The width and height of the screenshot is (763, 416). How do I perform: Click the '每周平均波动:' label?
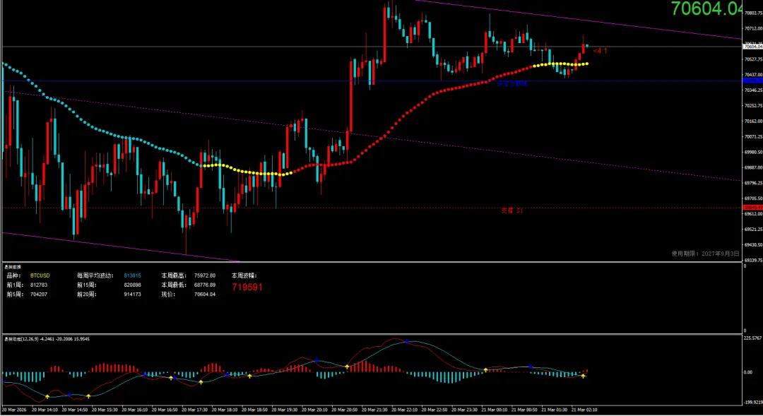pyautogui.click(x=95, y=276)
